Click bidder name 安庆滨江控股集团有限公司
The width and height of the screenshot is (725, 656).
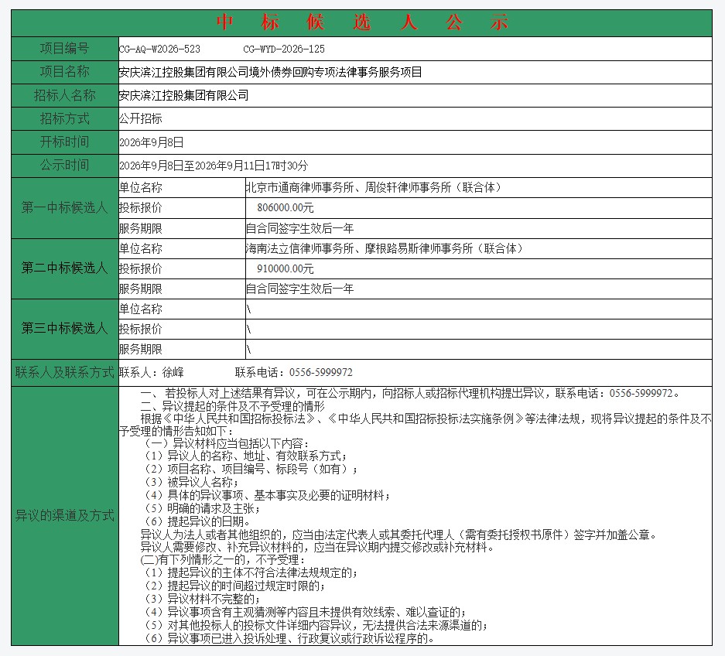(184, 96)
